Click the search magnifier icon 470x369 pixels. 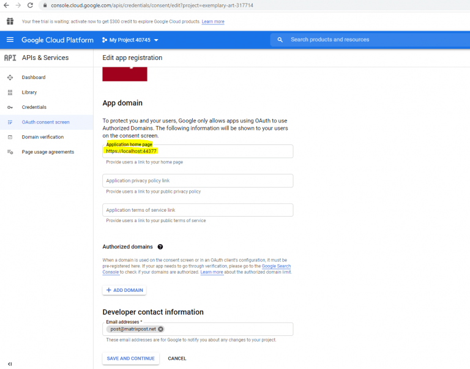(x=280, y=40)
